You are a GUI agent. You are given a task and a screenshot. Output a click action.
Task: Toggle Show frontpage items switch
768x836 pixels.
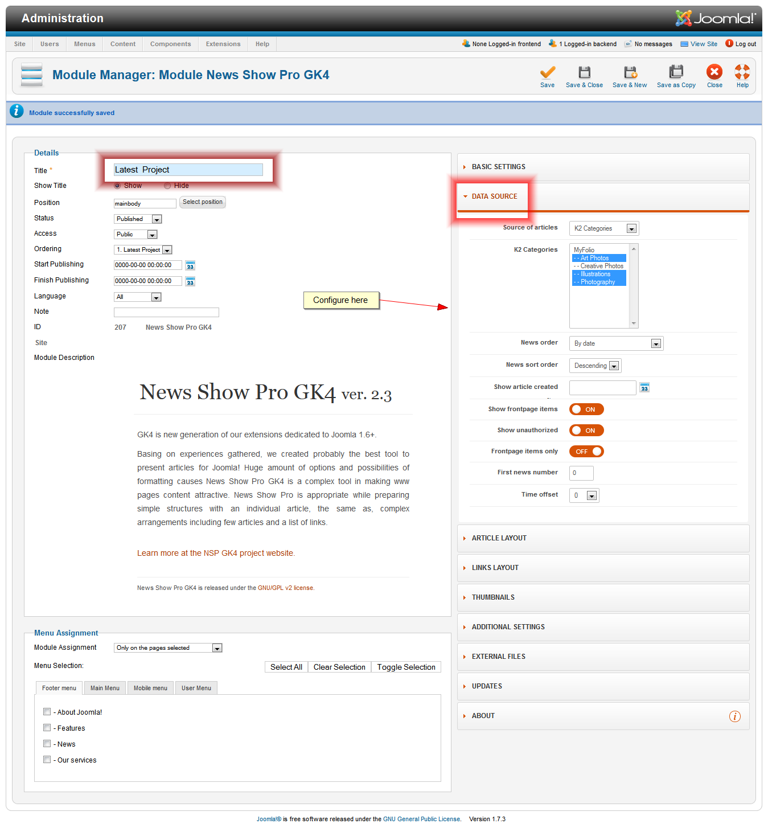click(586, 409)
